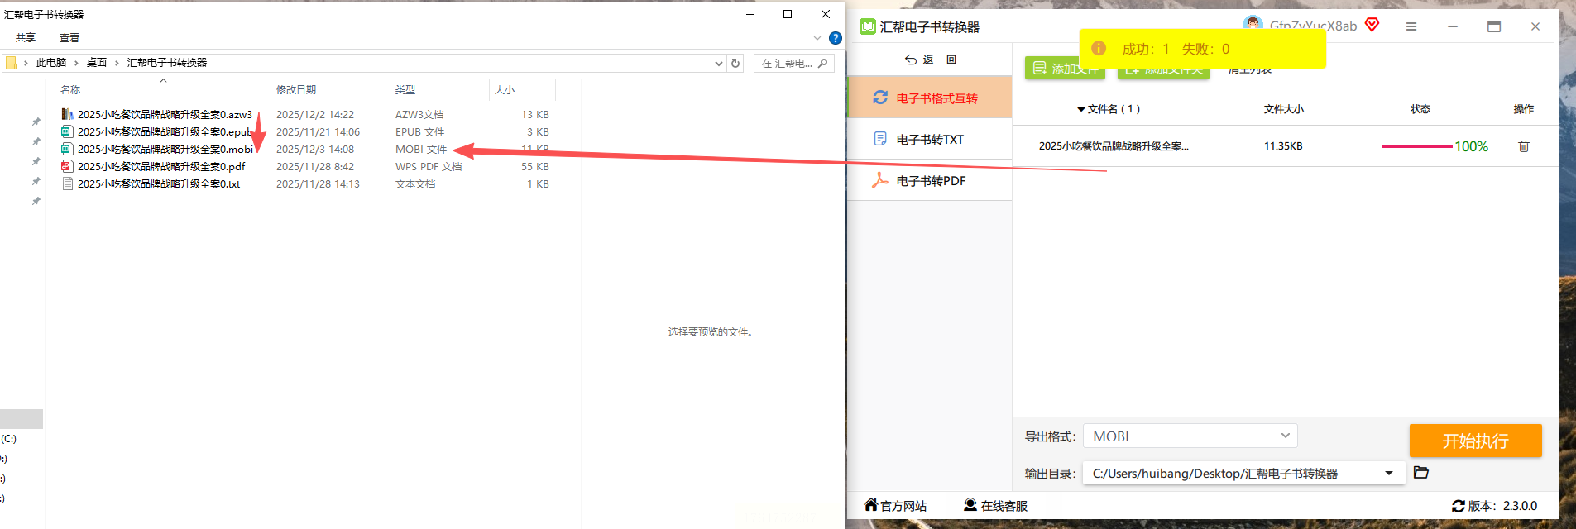
Task: Click the 100% conversion progress bar
Action: click(1416, 146)
